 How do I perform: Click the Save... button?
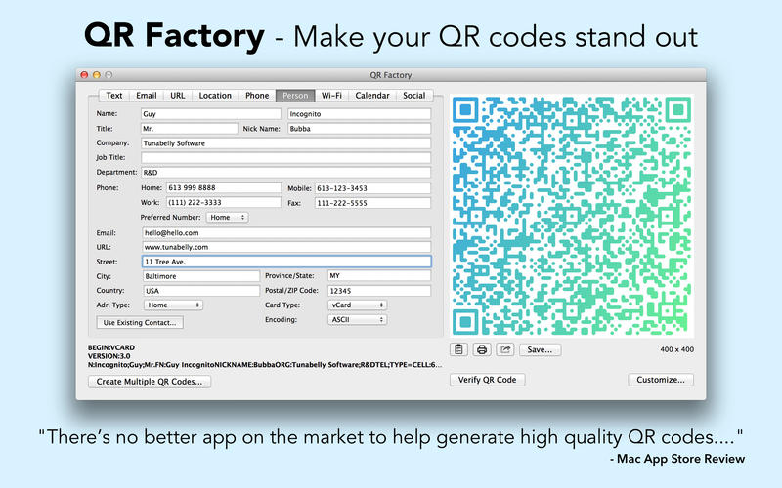click(540, 350)
